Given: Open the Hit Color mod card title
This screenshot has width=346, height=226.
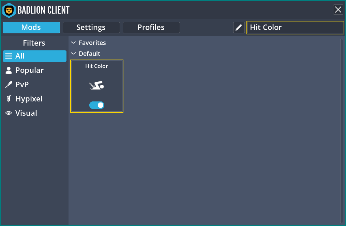Looking at the screenshot, I should click(97, 66).
